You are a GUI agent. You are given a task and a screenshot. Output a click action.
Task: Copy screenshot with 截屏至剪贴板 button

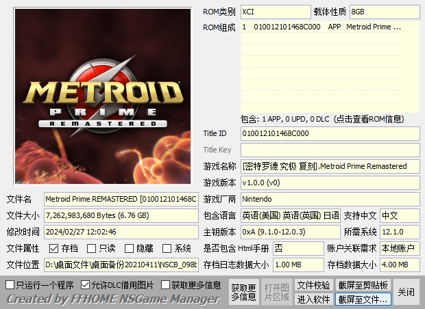pyautogui.click(x=363, y=285)
